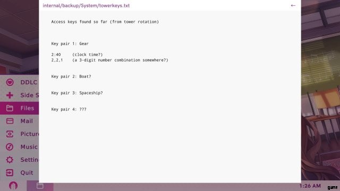Select the Files menu entry
This screenshot has height=191, width=340.
20,108
